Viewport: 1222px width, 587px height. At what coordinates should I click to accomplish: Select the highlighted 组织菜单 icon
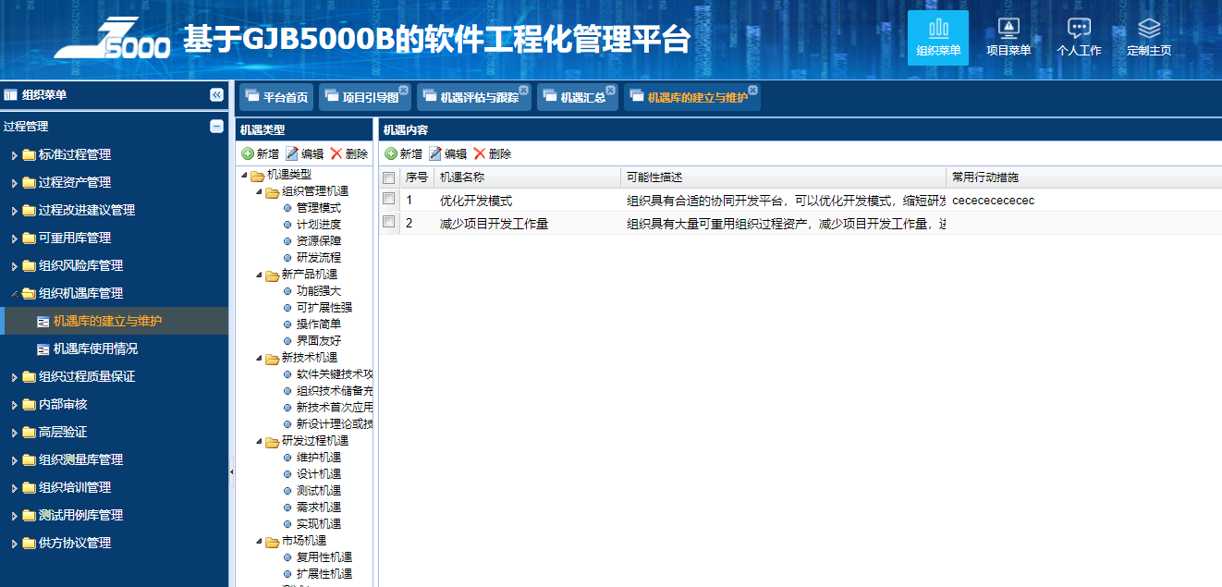pos(939,38)
